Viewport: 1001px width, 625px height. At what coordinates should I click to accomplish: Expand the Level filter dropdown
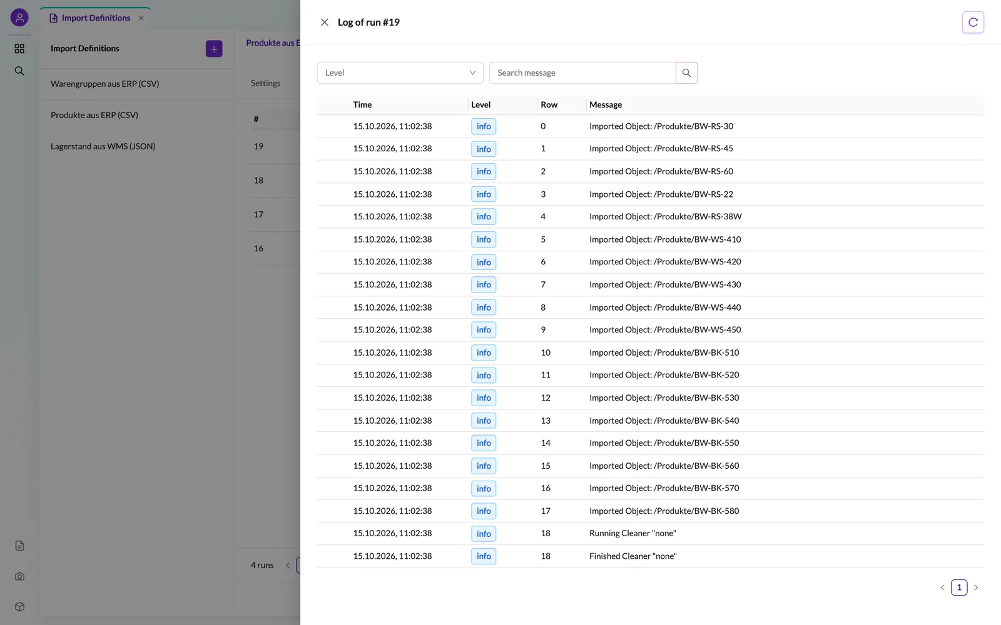(x=400, y=73)
